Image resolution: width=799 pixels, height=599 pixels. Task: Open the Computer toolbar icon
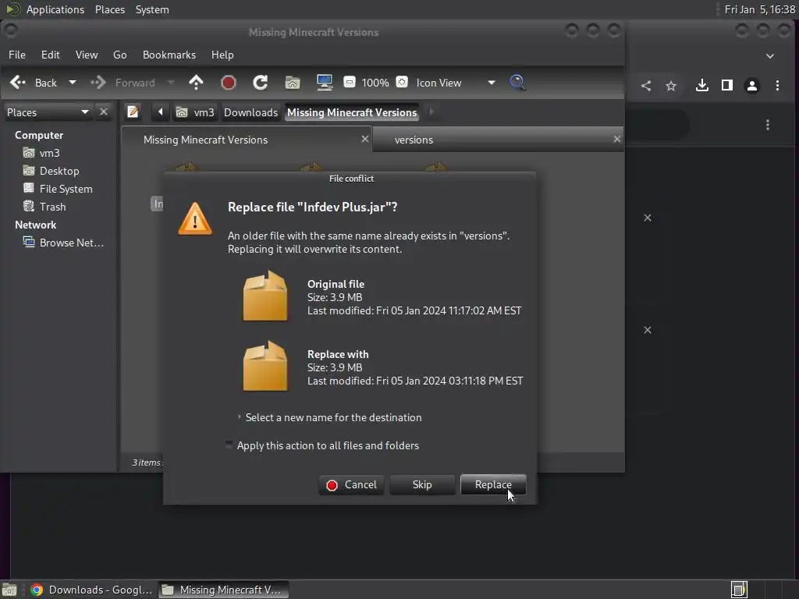(325, 83)
